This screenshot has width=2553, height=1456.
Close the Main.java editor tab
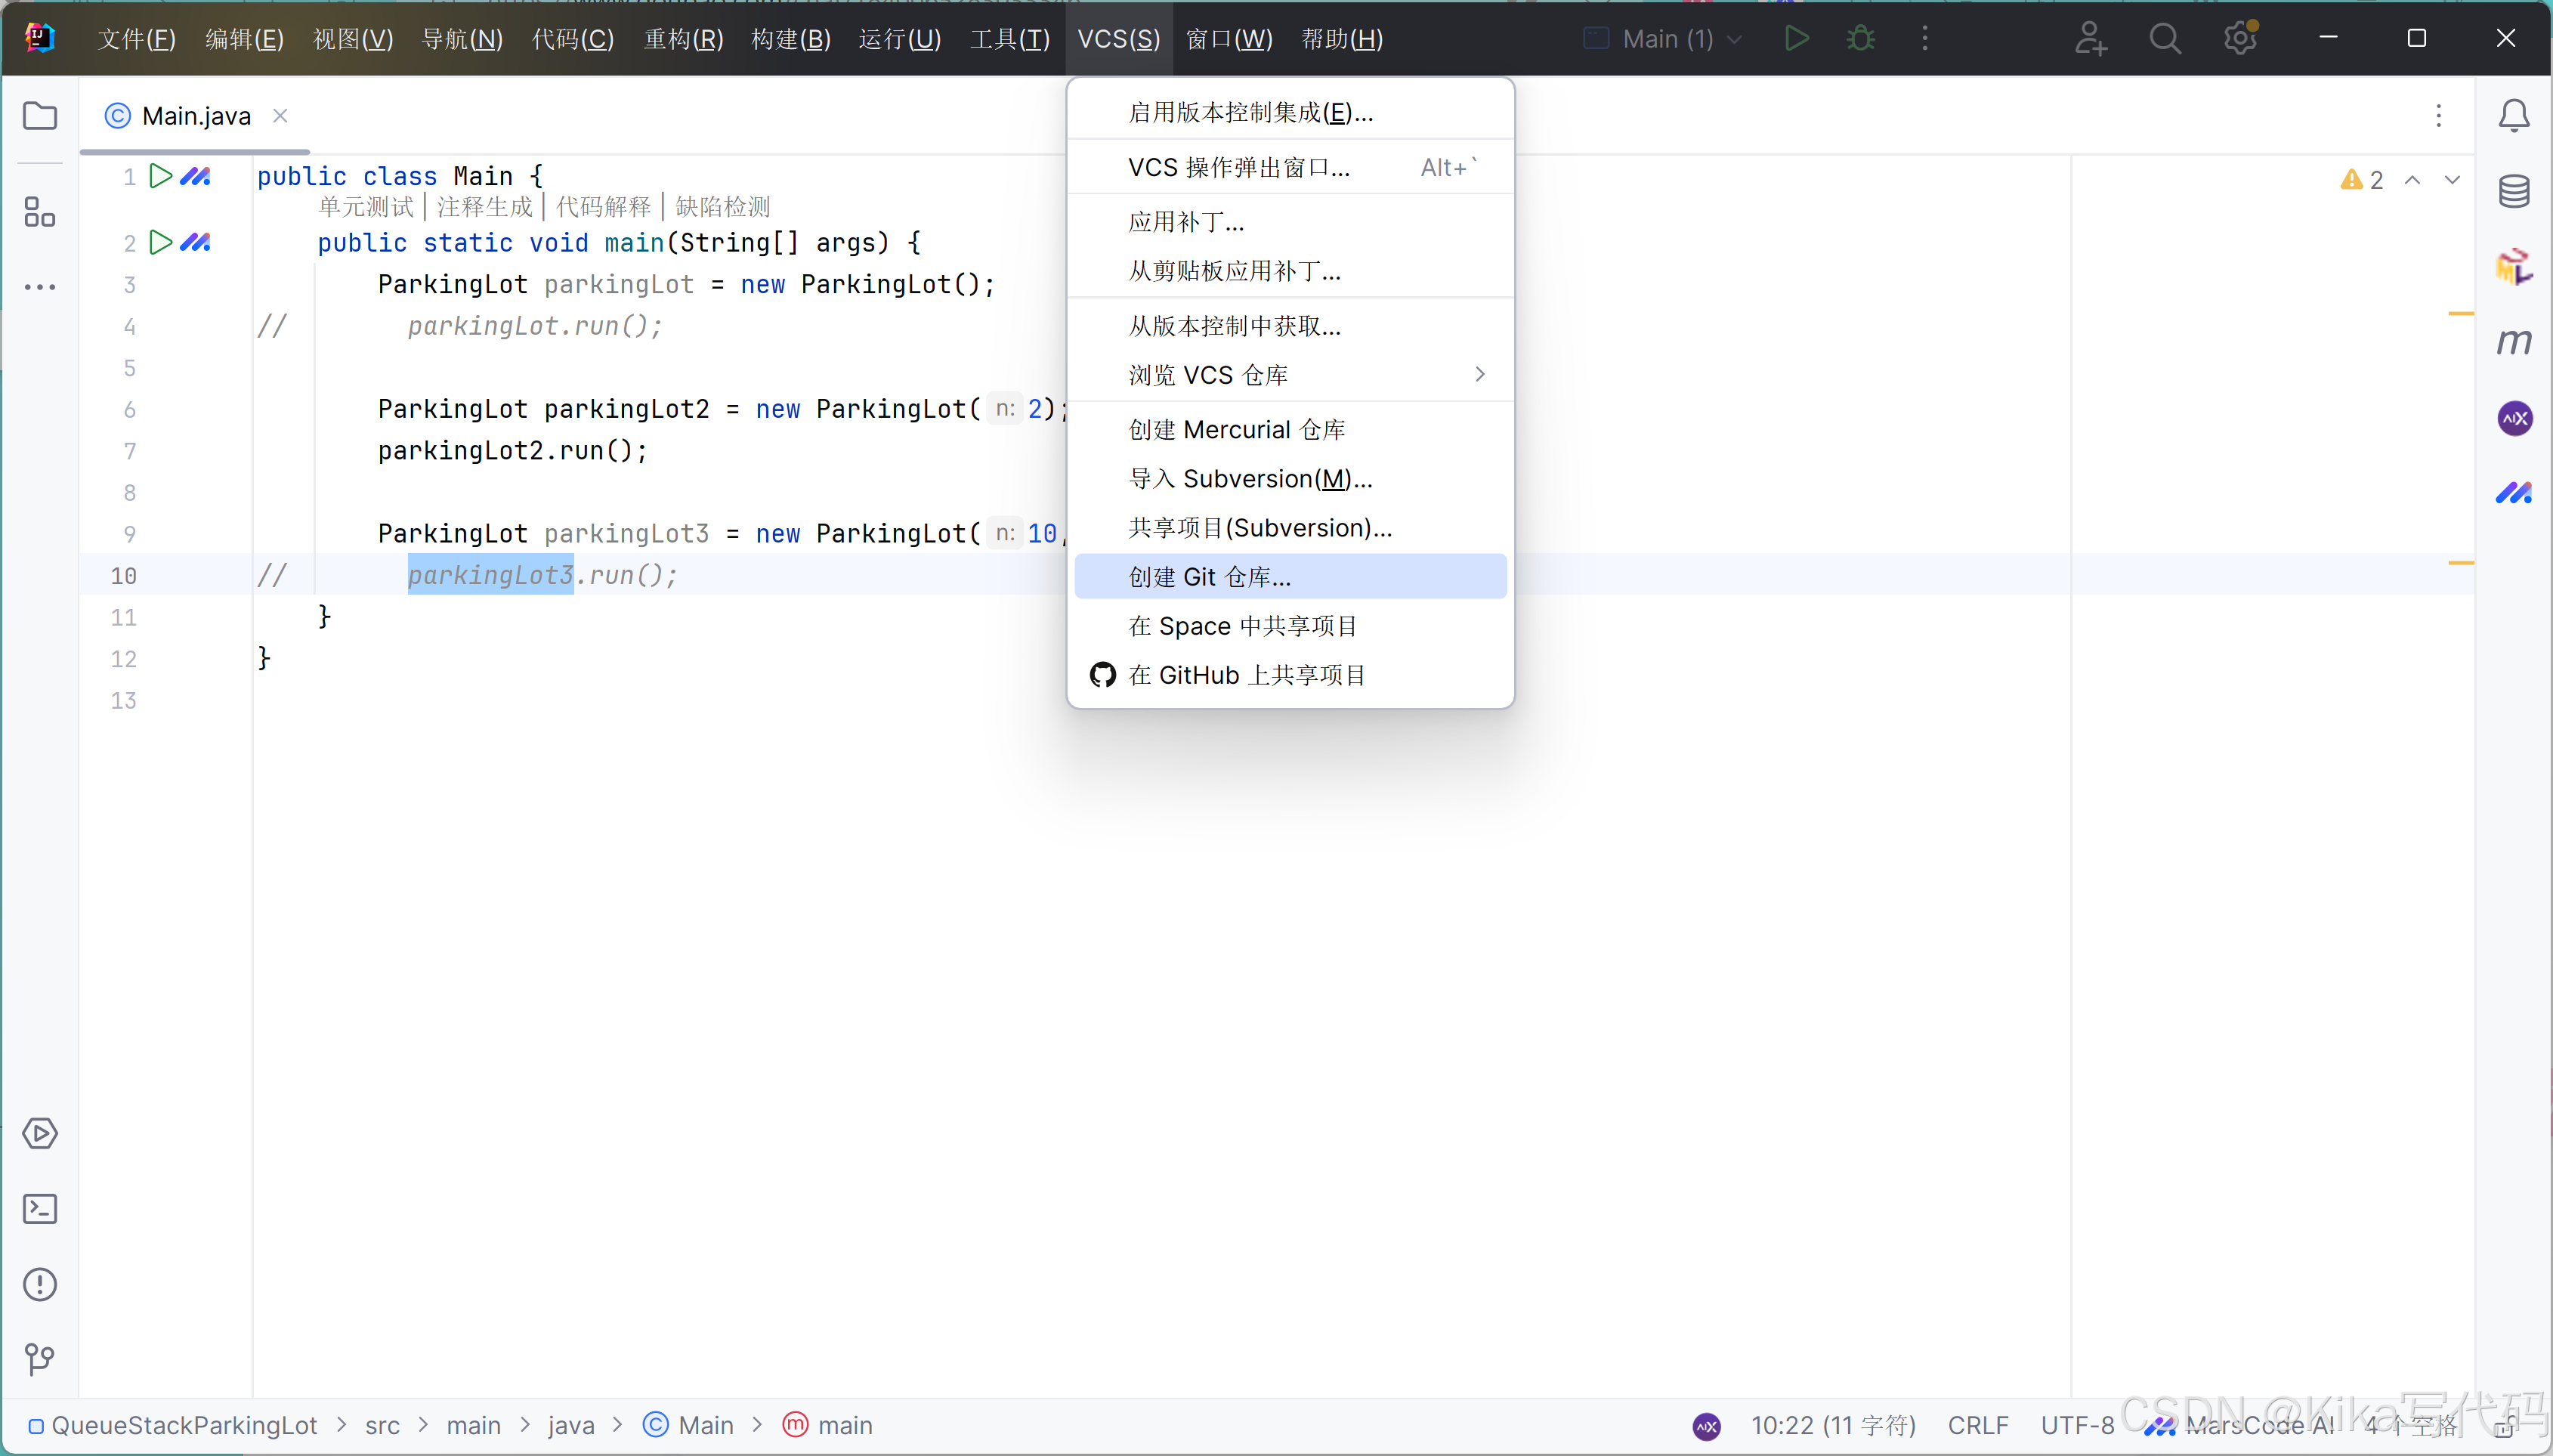[281, 116]
